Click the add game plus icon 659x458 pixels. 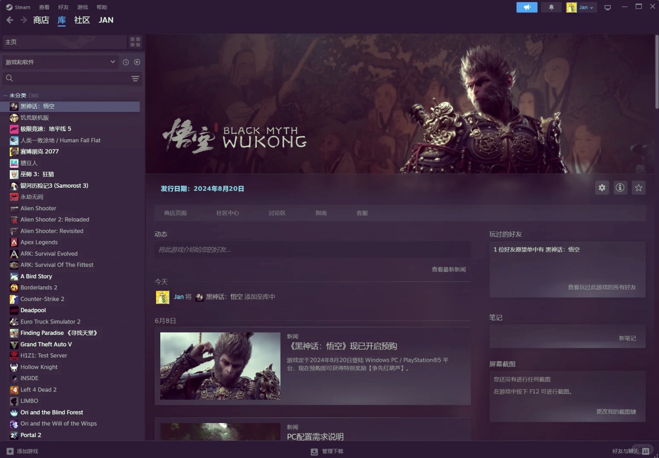point(10,451)
